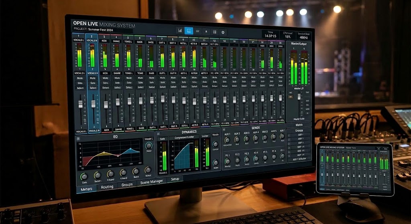The width and height of the screenshot is (411, 224).
Task: Mute the GUIT R channel
Action: [x=173, y=78]
